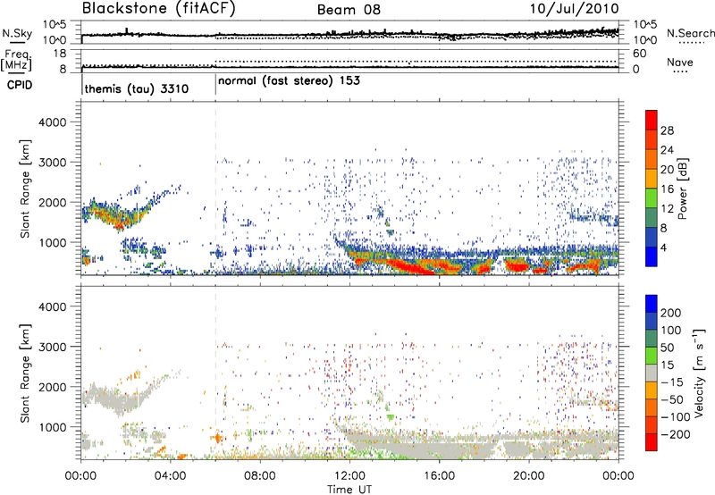
Task: Click the "Blackstone (fitACF)" plot title
Action: point(159,8)
